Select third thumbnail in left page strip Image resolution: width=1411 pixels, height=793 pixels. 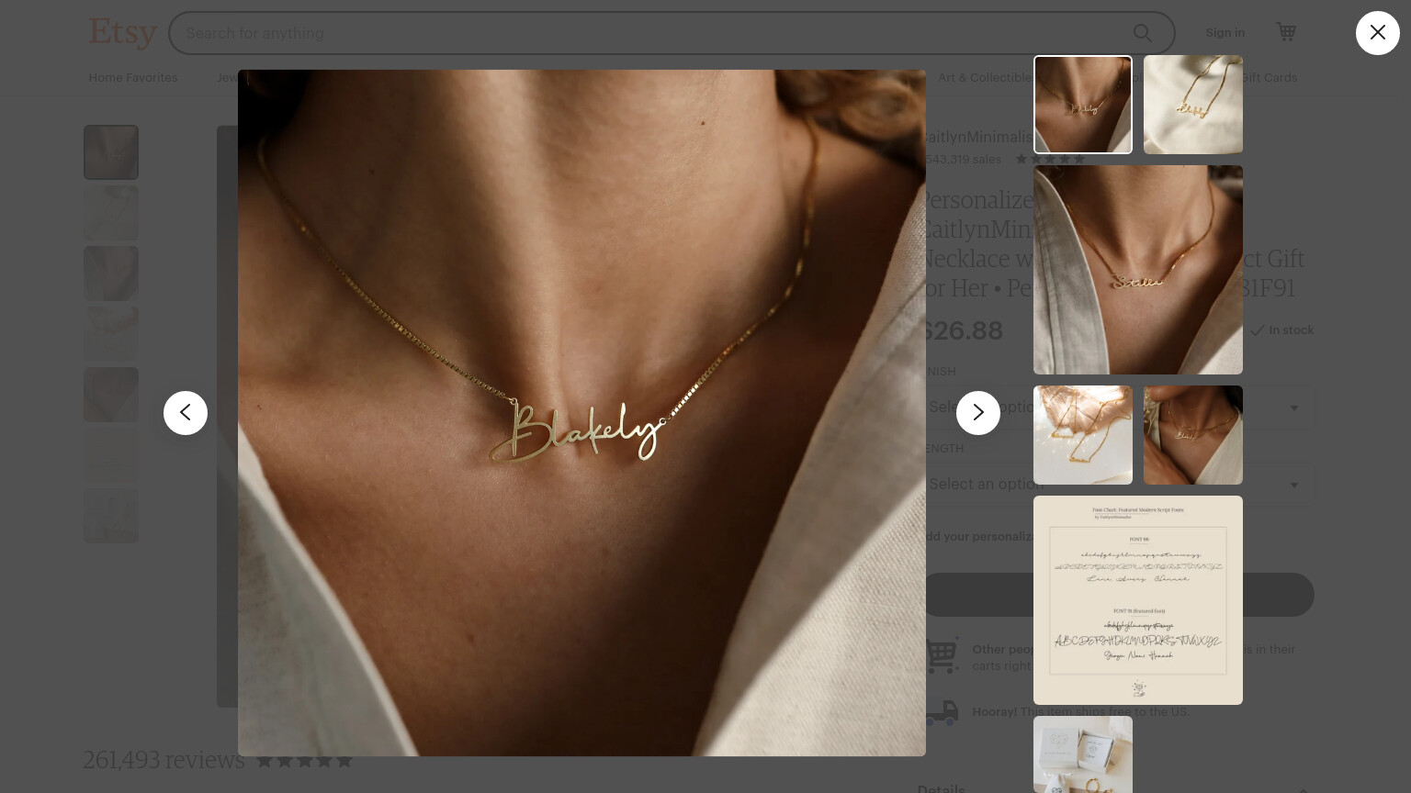(x=111, y=274)
